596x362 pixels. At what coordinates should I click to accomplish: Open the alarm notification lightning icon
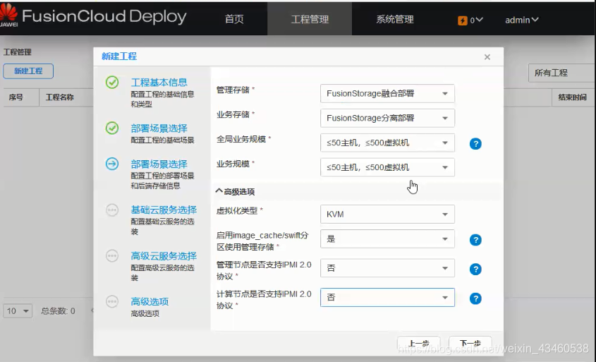(x=462, y=20)
